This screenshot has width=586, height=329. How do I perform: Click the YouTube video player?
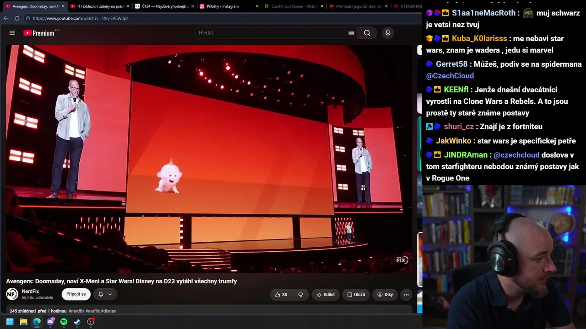209,159
